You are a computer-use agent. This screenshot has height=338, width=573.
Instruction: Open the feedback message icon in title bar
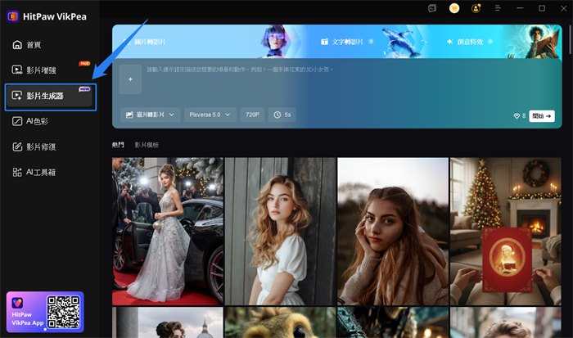[x=432, y=7]
